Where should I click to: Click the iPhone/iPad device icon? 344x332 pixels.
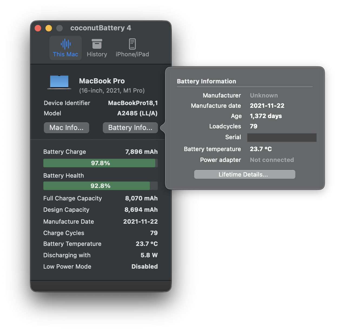pyautogui.click(x=132, y=44)
